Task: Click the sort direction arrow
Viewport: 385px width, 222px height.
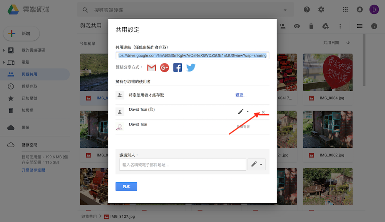Action: (348, 43)
